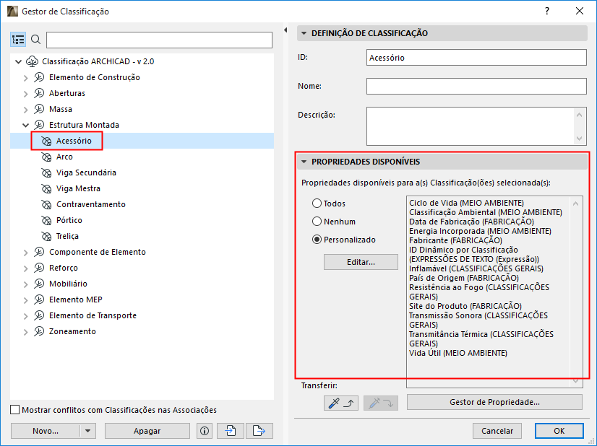Expand the Aberturas branch
Viewport: 597px width, 446px height.
(25, 94)
